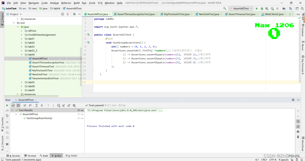Collapse AssertAllTest node in test results
The image size is (305, 161).
pyautogui.click(x=16, y=114)
